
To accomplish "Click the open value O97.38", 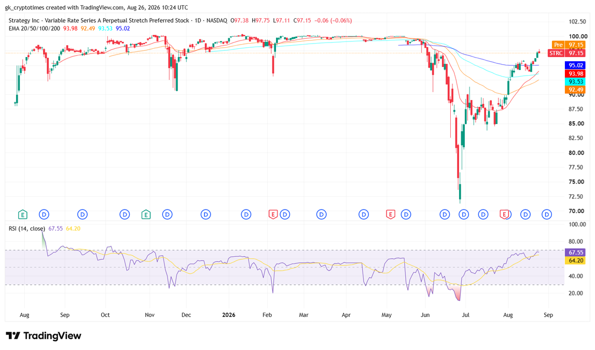I will [240, 20].
